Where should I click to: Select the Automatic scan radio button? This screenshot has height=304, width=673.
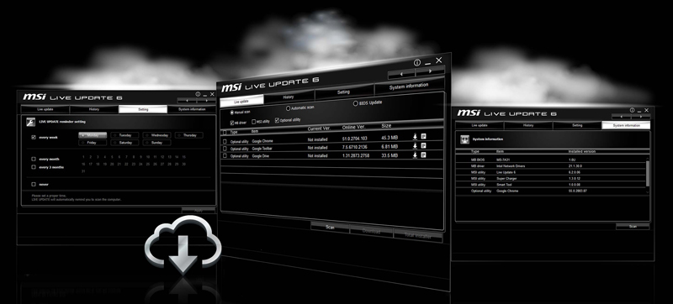pyautogui.click(x=288, y=109)
